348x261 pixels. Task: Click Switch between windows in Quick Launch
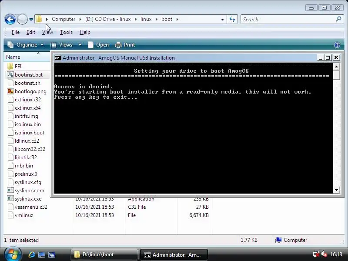[x=52, y=254]
